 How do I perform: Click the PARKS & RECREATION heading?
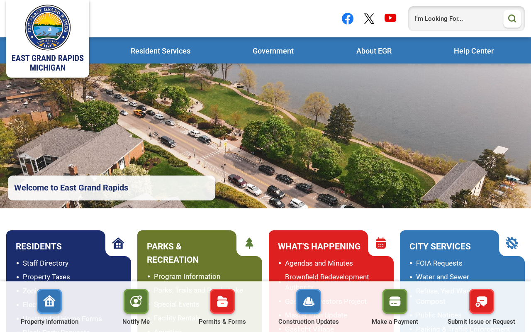click(173, 253)
